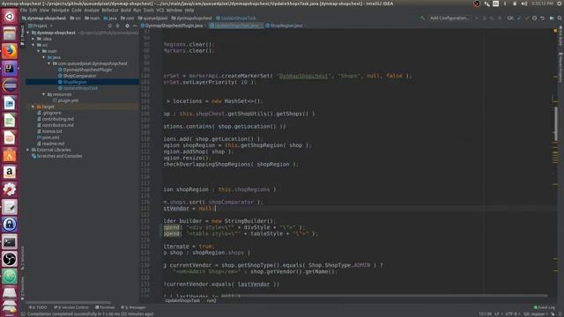This screenshot has width=564, height=317.
Task: Open the File menu
Action: (24, 10)
